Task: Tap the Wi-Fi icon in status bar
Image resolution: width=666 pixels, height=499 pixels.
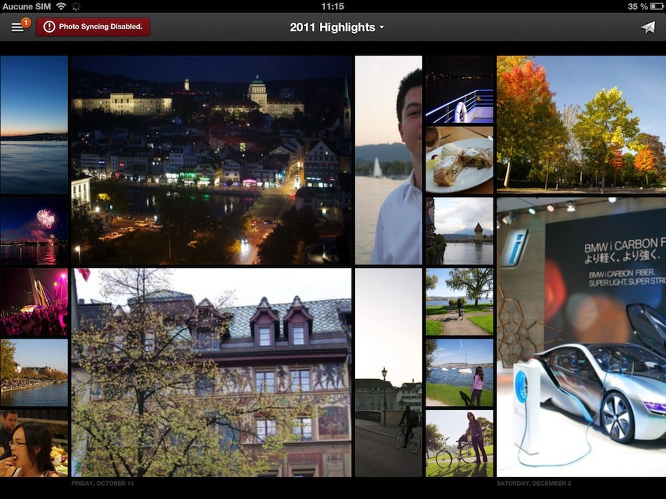Action: coord(61,7)
